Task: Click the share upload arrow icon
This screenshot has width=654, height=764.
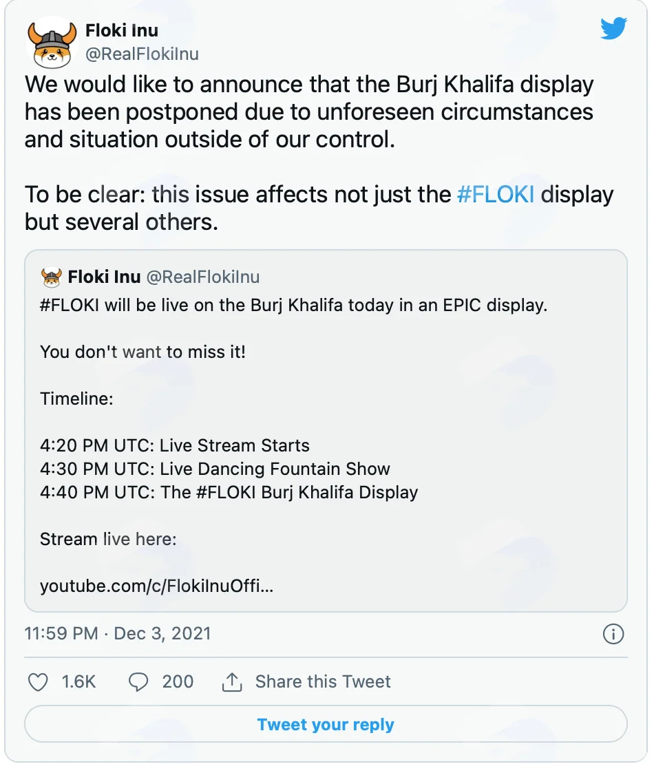Action: [232, 681]
